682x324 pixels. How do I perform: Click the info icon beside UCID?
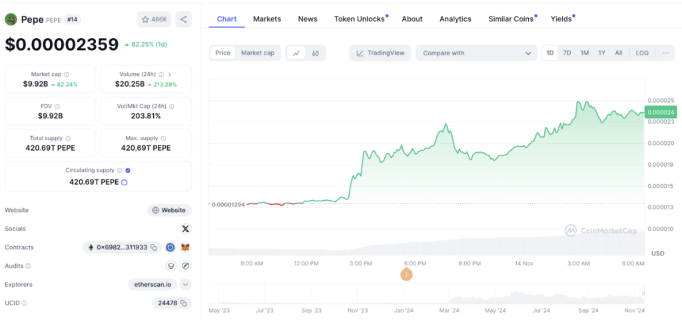coord(25,303)
